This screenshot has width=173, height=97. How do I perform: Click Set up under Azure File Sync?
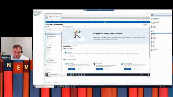tap(99, 69)
